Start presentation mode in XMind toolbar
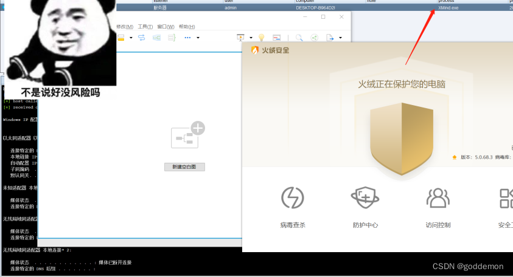Viewport: 513px width, 277px height. pyautogui.click(x=240, y=38)
